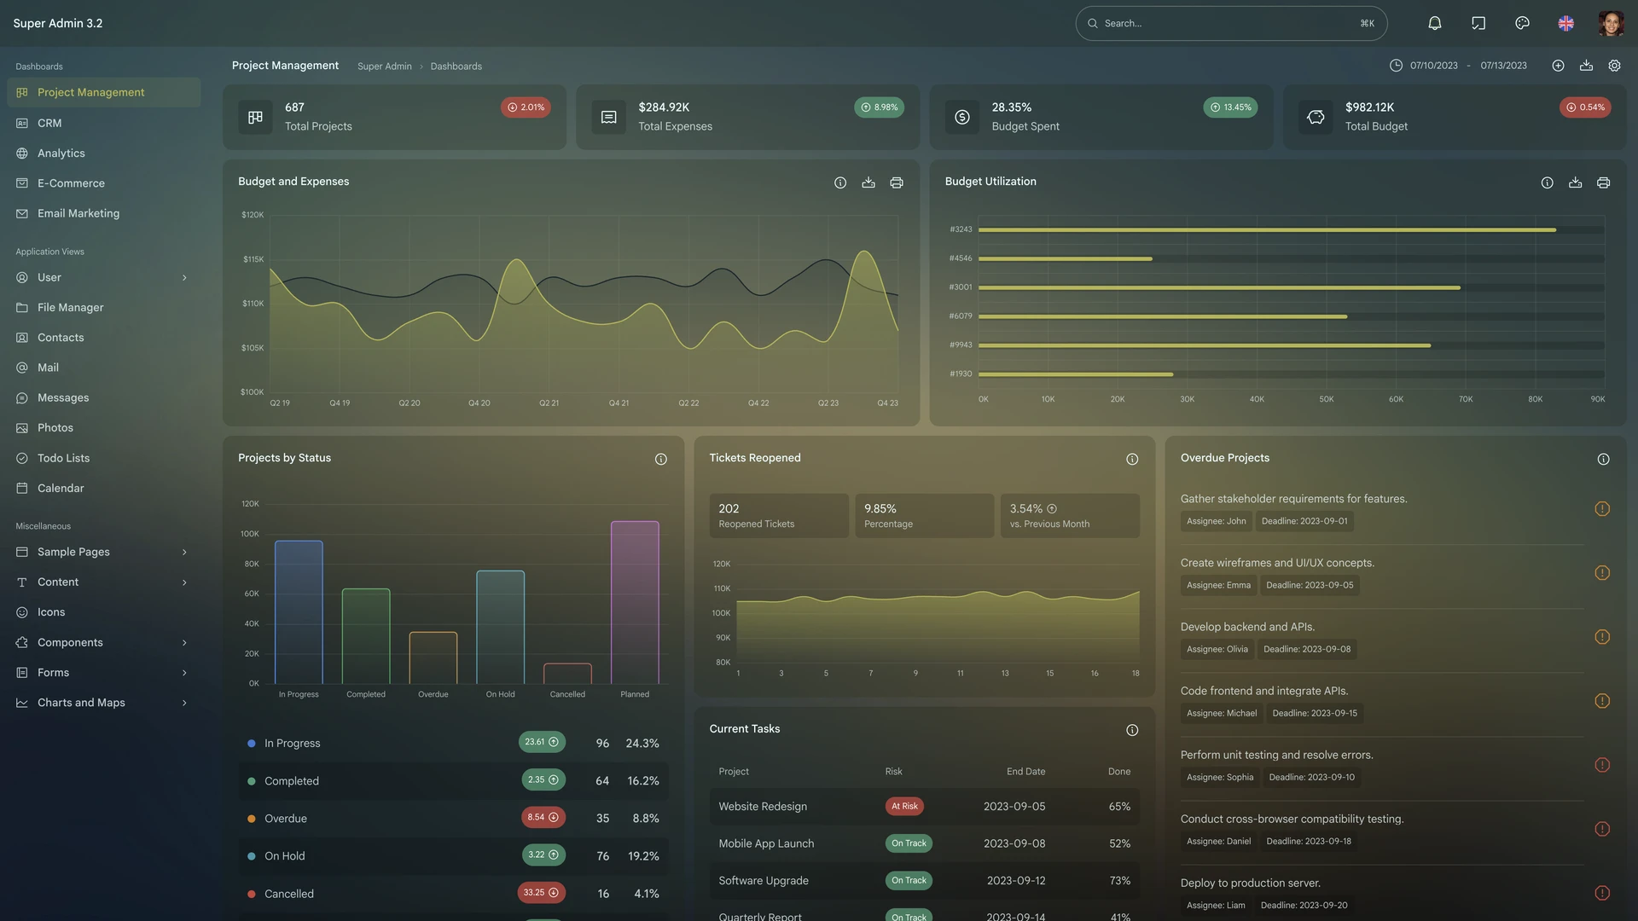Select Project Management in sidebar
Image resolution: width=1638 pixels, height=921 pixels.
pos(104,92)
